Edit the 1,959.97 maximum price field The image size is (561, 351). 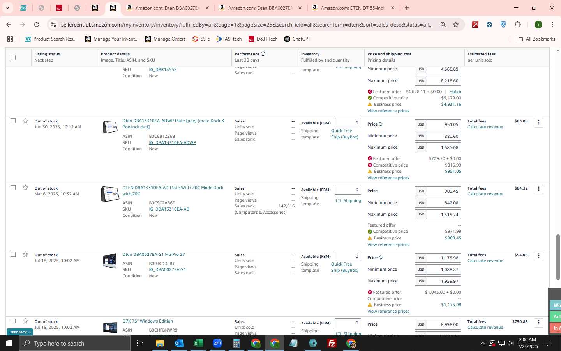coord(444,281)
